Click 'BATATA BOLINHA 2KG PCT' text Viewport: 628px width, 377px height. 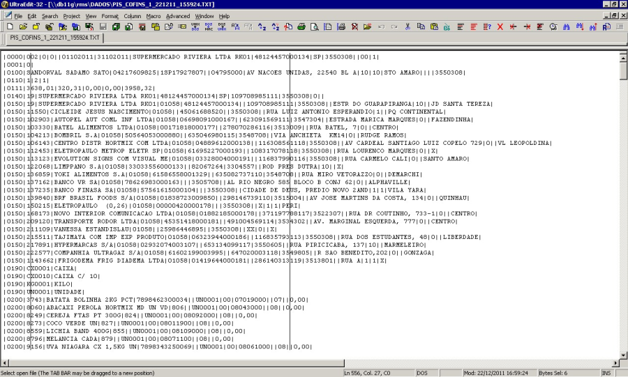pyautogui.click(x=89, y=300)
